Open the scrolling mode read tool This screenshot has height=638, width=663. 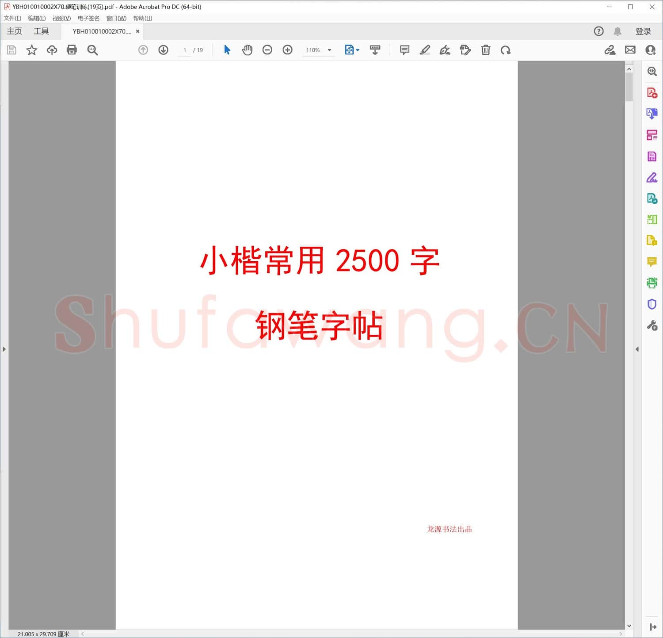[375, 50]
